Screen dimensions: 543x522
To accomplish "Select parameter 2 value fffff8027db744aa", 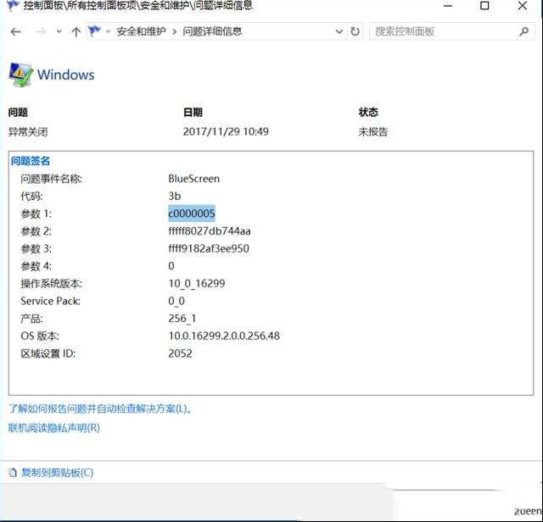I will (210, 231).
